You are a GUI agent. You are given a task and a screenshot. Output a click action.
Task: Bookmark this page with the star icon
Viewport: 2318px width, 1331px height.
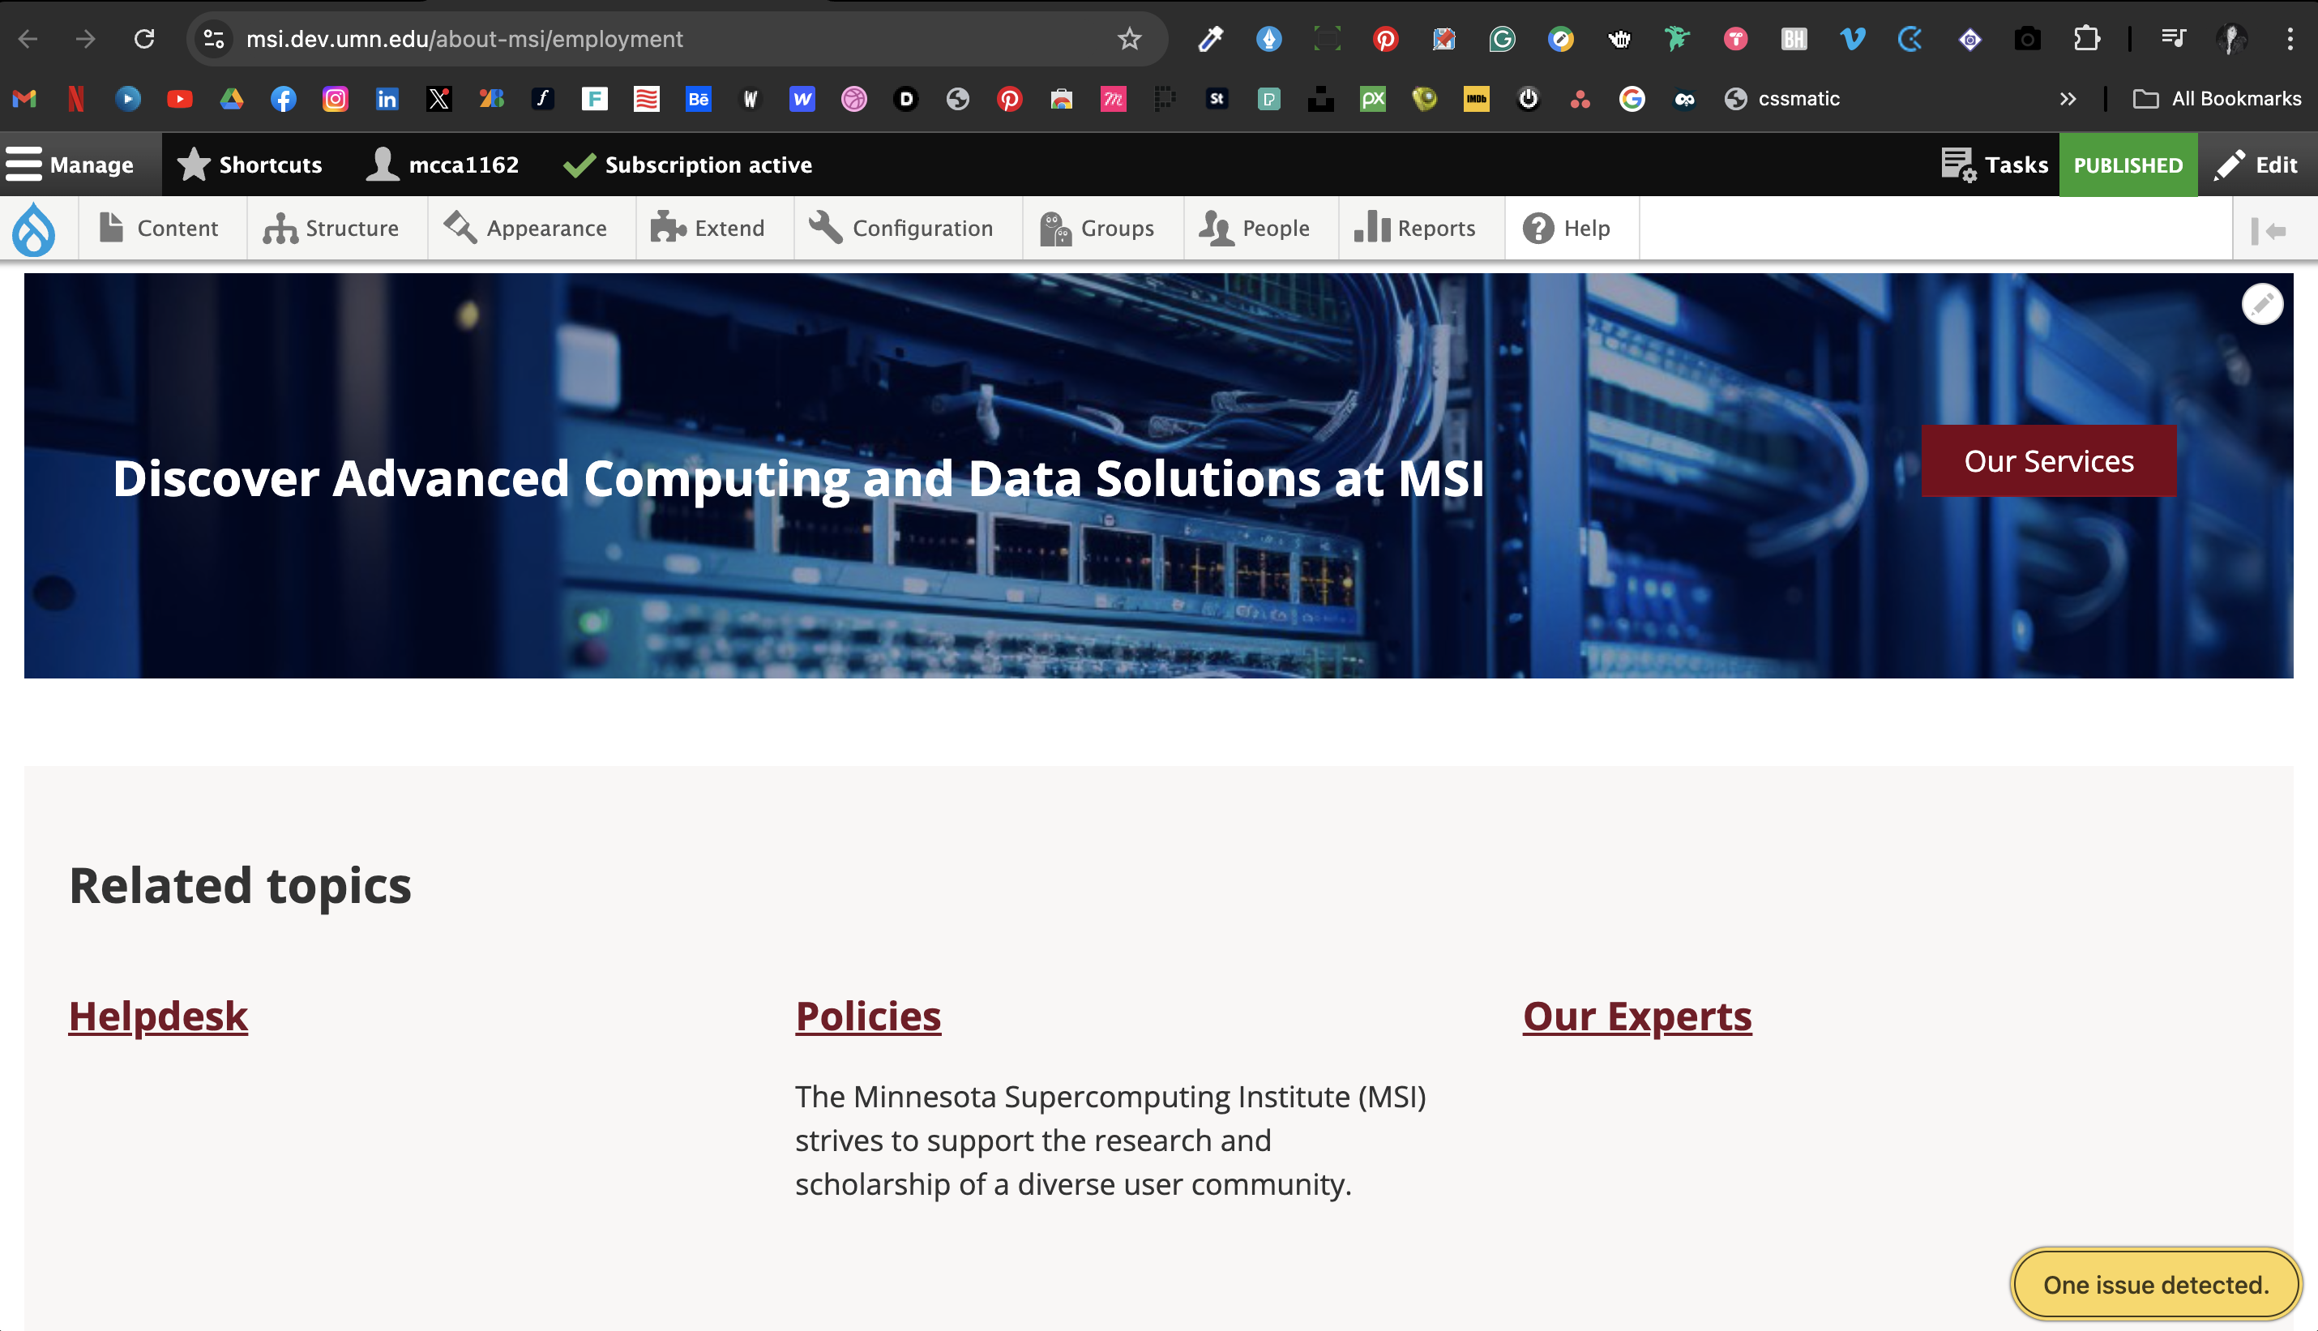coord(1130,39)
